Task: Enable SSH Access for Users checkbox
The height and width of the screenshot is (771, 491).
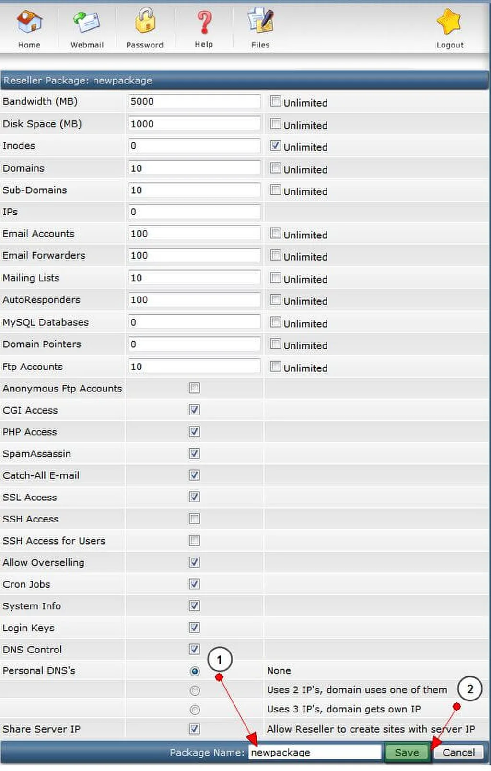Action: pos(194,540)
